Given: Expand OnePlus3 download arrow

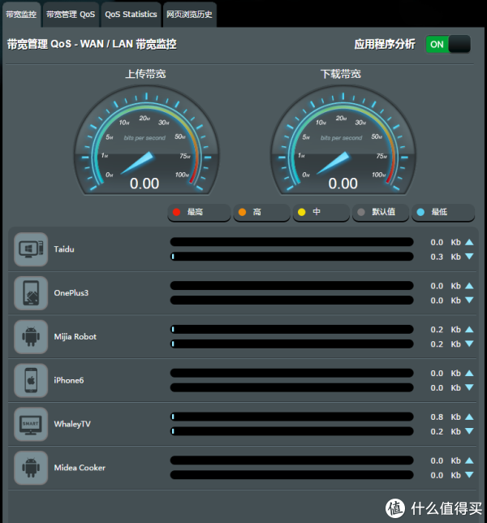Looking at the screenshot, I should [x=469, y=300].
